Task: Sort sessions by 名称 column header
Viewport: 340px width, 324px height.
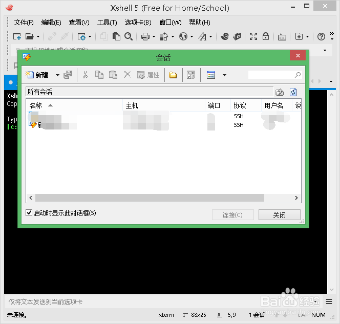Action: click(74, 105)
